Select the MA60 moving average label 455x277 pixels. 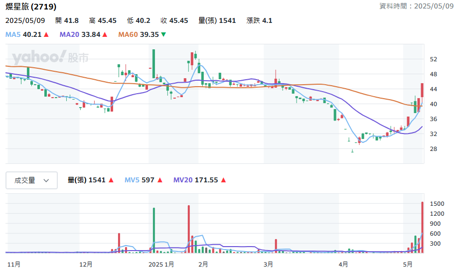[128, 34]
